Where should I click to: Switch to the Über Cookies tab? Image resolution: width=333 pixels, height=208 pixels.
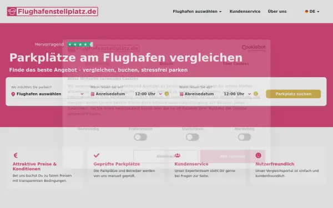(236, 63)
